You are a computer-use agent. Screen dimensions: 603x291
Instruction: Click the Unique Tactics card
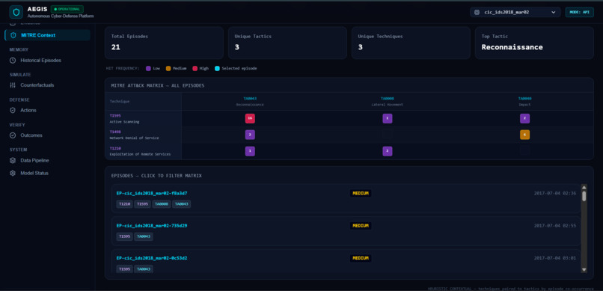click(287, 43)
